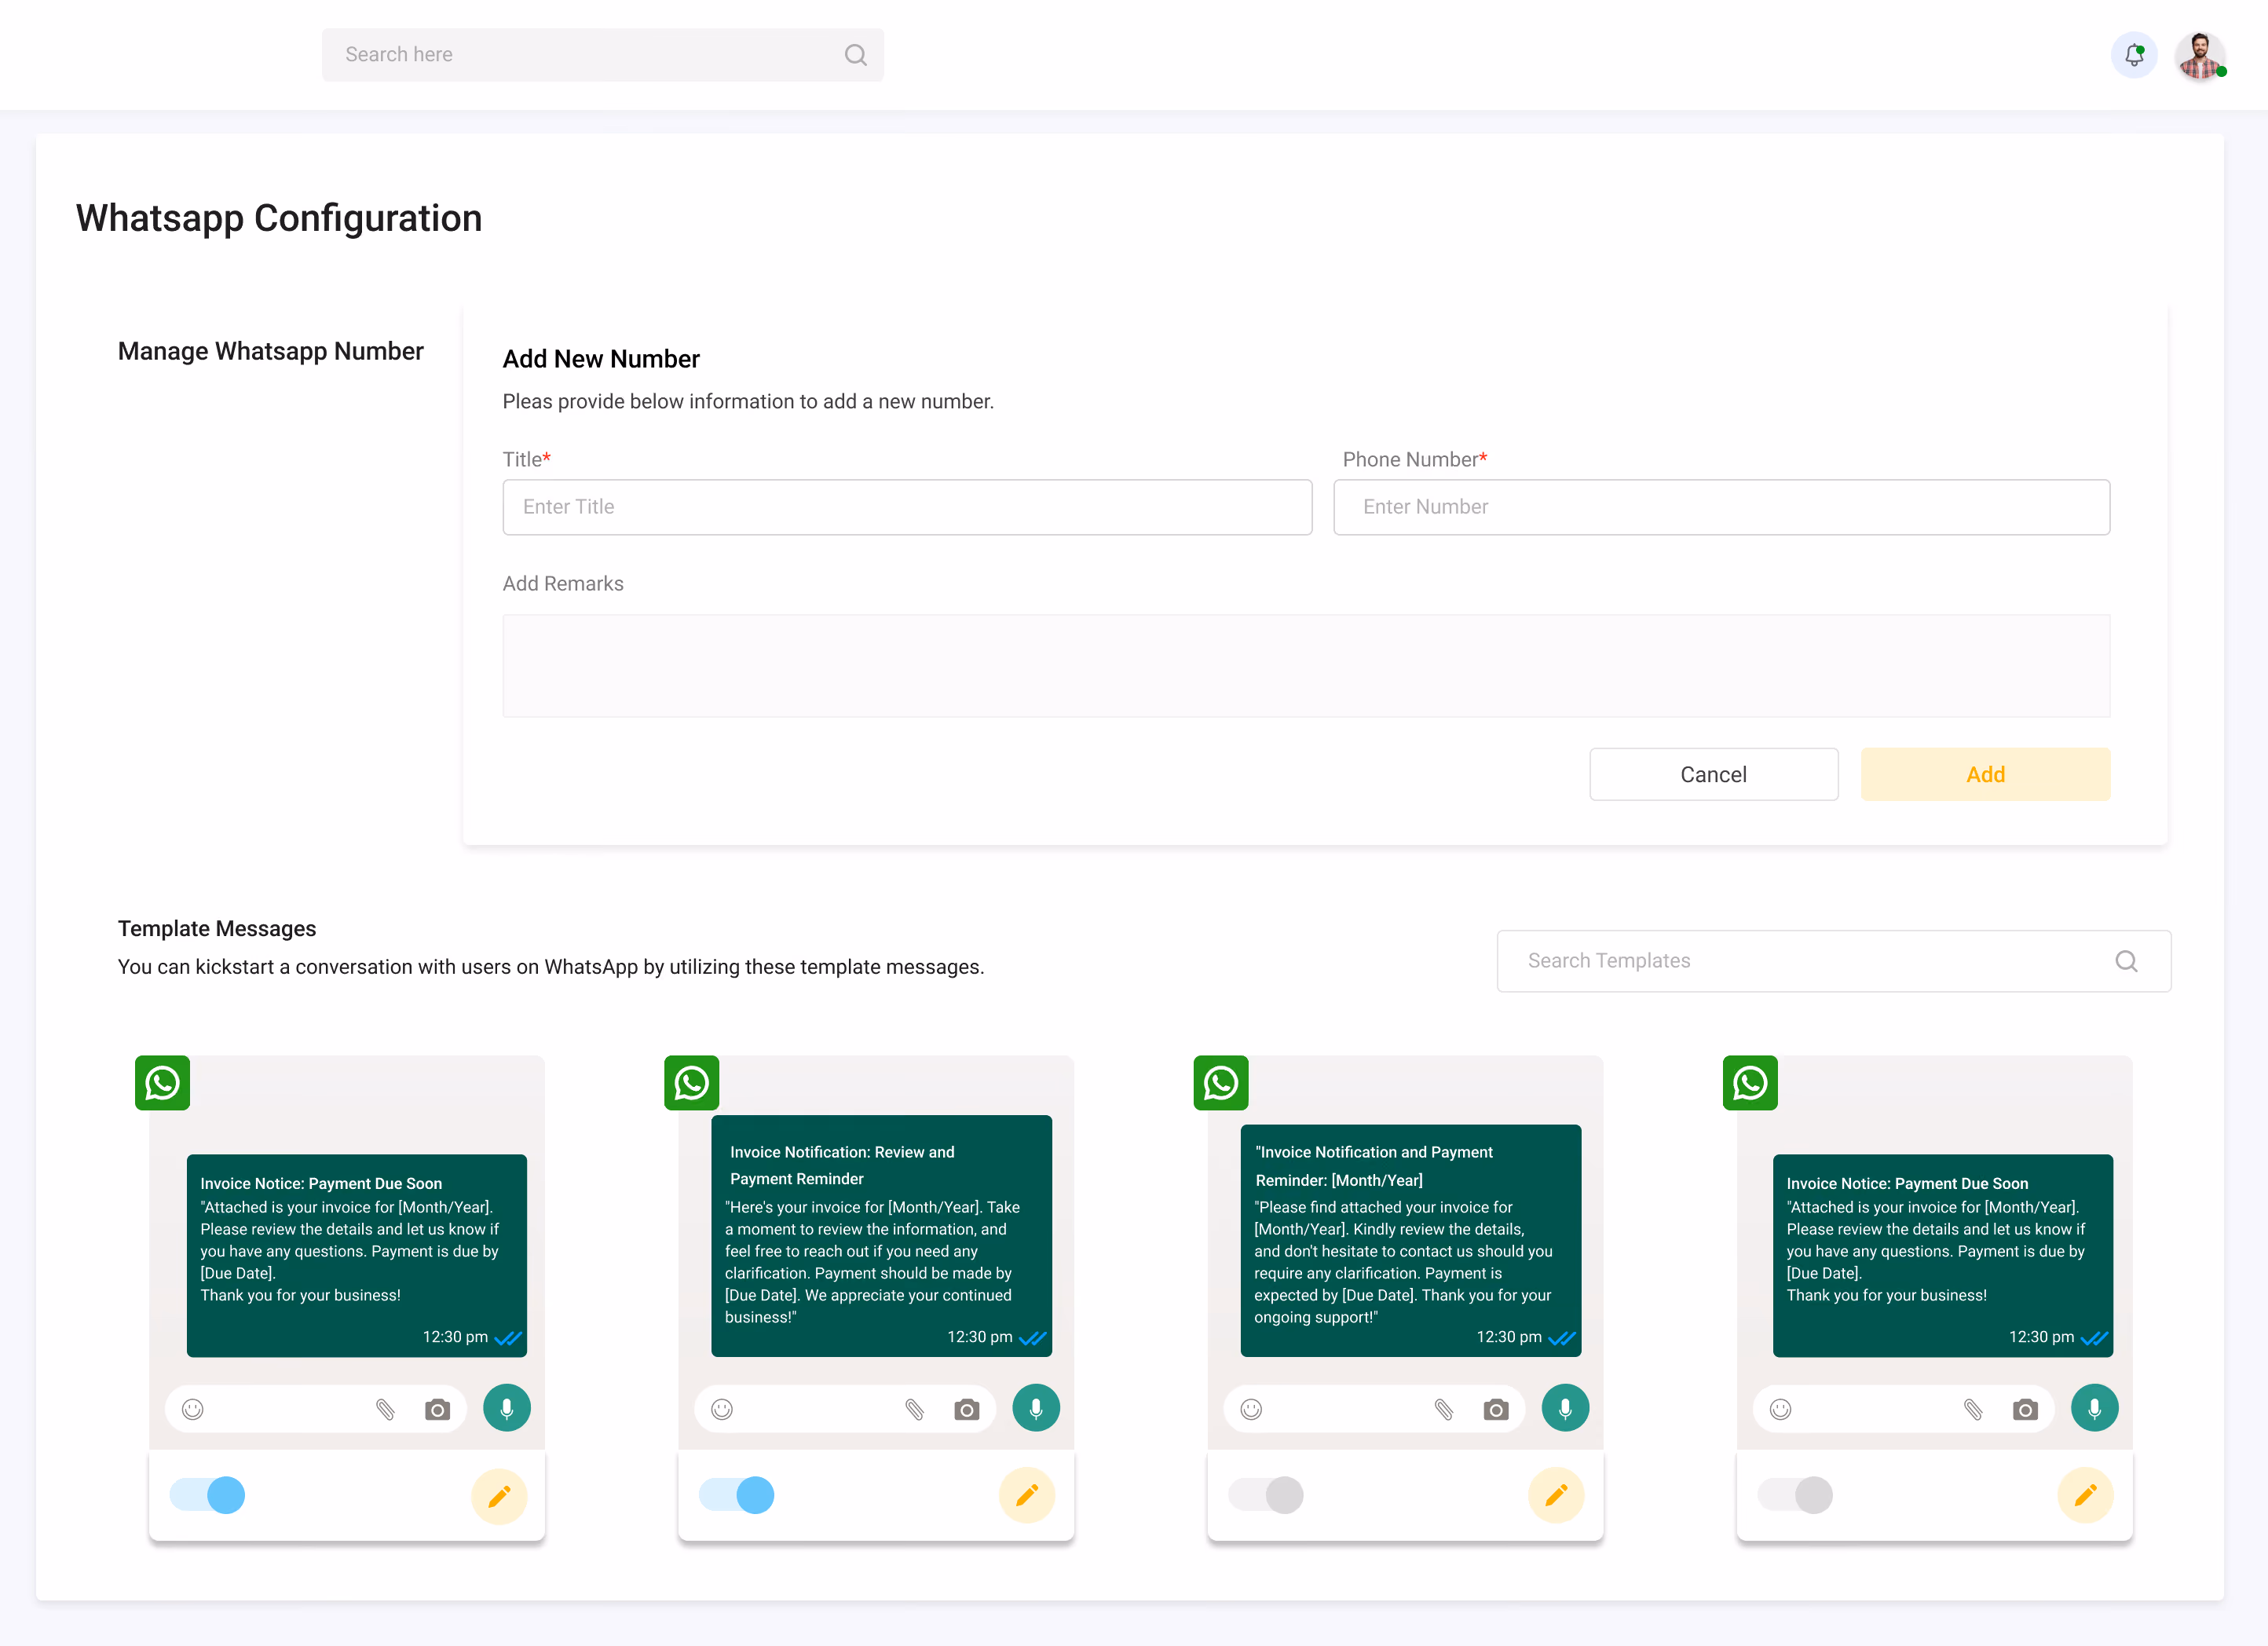
Task: Click the Cancel button
Action: [1713, 774]
